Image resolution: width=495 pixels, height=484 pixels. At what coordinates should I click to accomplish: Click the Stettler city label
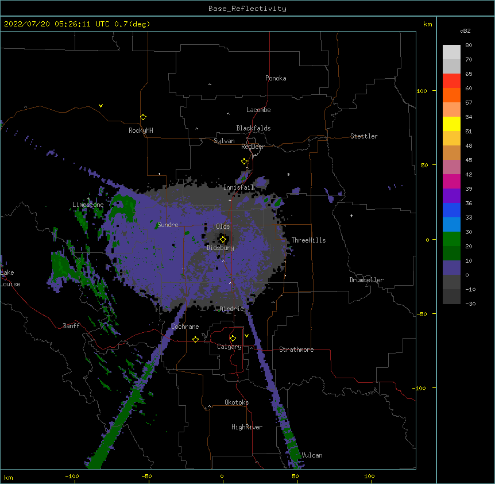tap(364, 136)
